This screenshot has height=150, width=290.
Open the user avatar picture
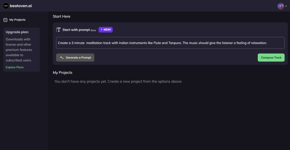(281, 6)
